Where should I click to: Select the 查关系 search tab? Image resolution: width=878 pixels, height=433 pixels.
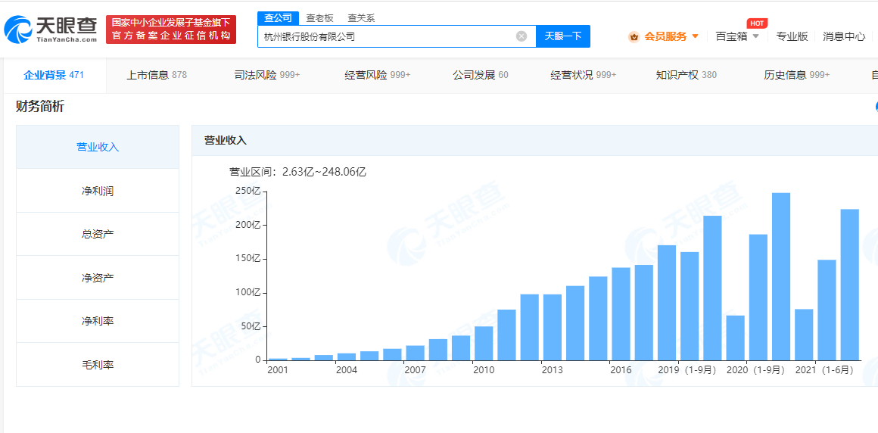pyautogui.click(x=361, y=18)
